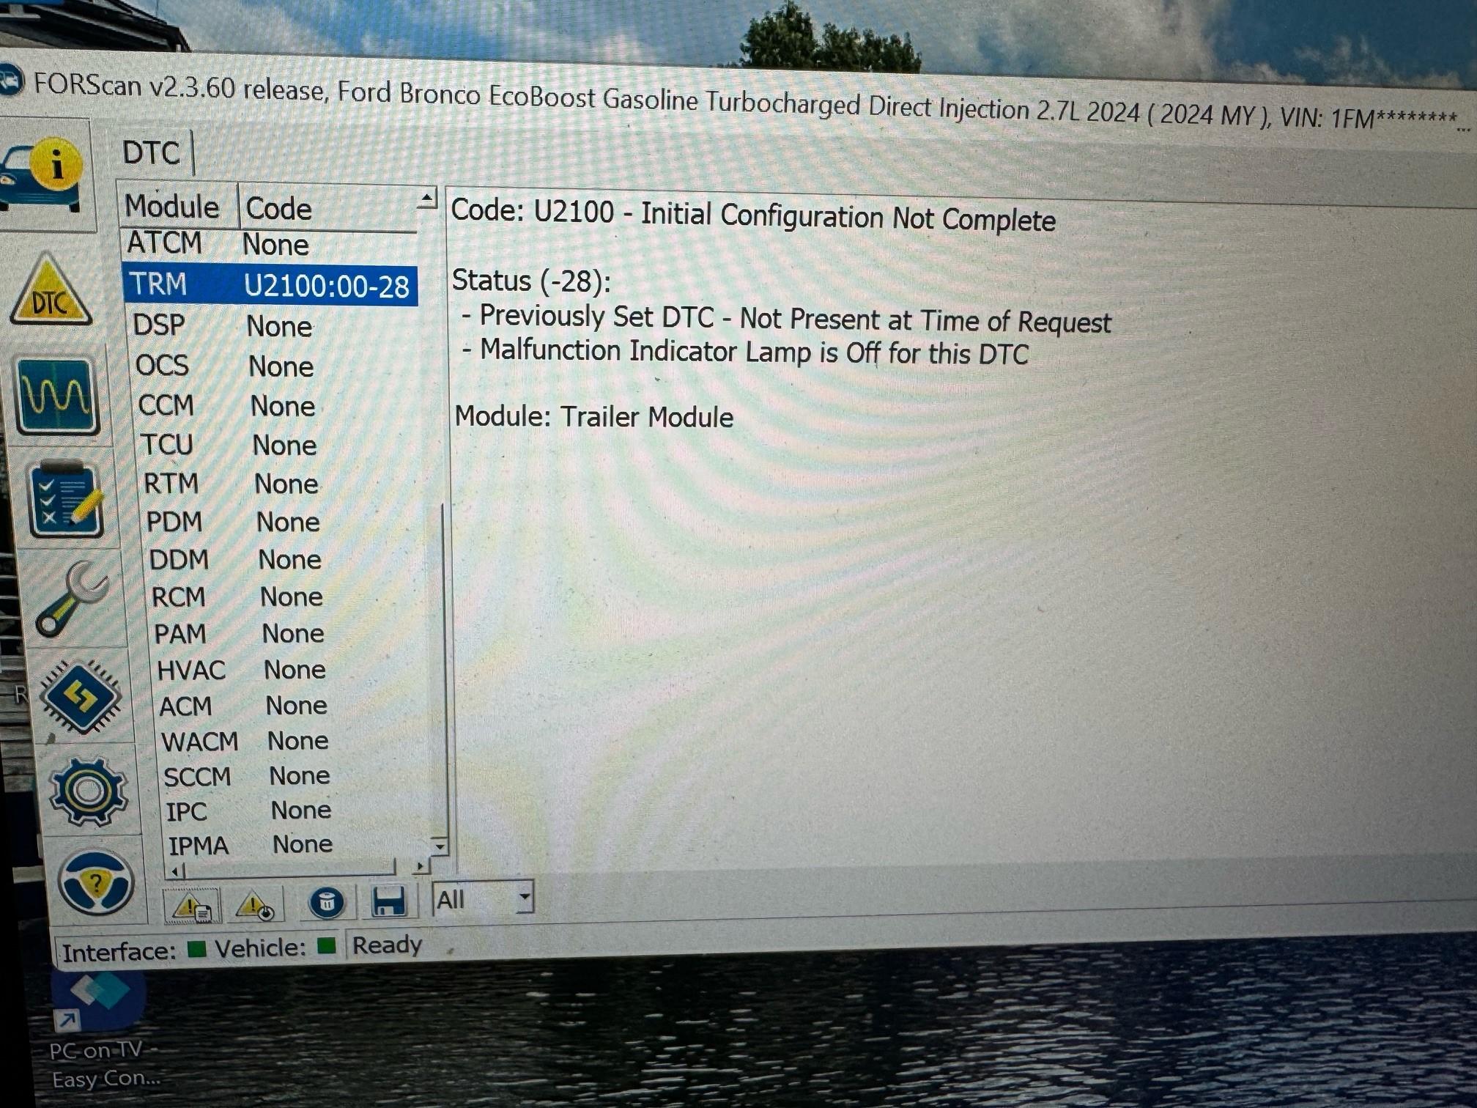Select the TRM U2100:00-28 row

pyautogui.click(x=270, y=284)
